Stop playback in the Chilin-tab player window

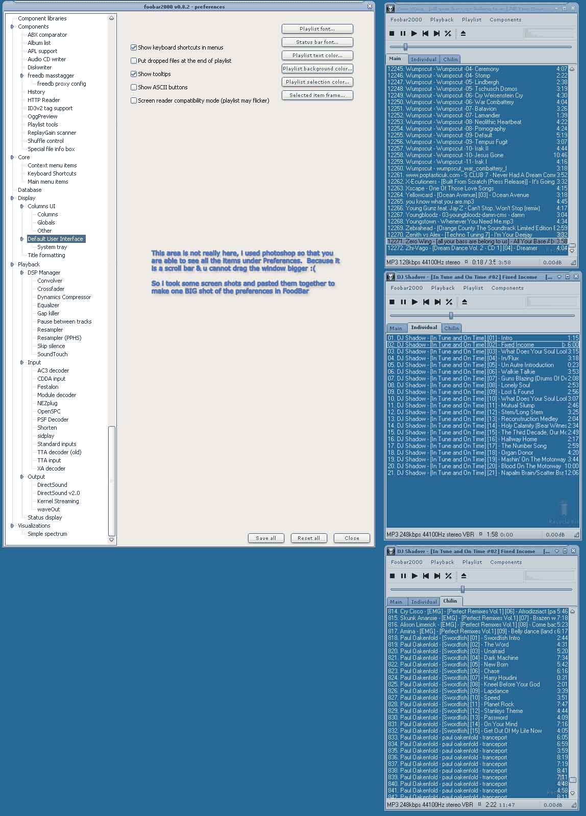(x=392, y=576)
